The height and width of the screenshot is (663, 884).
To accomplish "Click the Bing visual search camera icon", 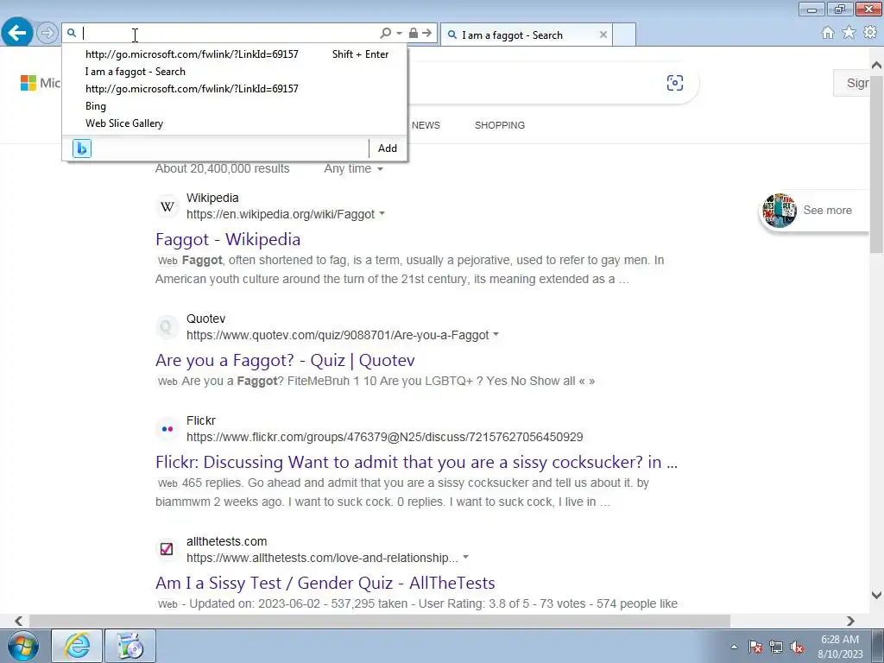I will pyautogui.click(x=675, y=83).
